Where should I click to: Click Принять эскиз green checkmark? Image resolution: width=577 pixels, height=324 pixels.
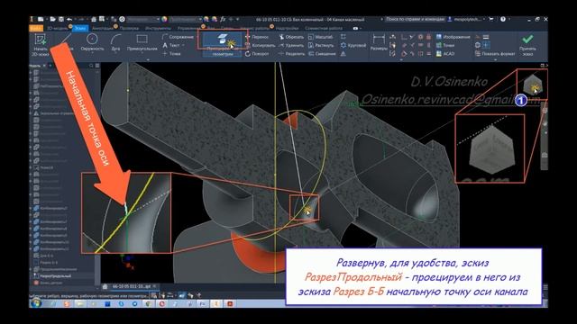527,44
